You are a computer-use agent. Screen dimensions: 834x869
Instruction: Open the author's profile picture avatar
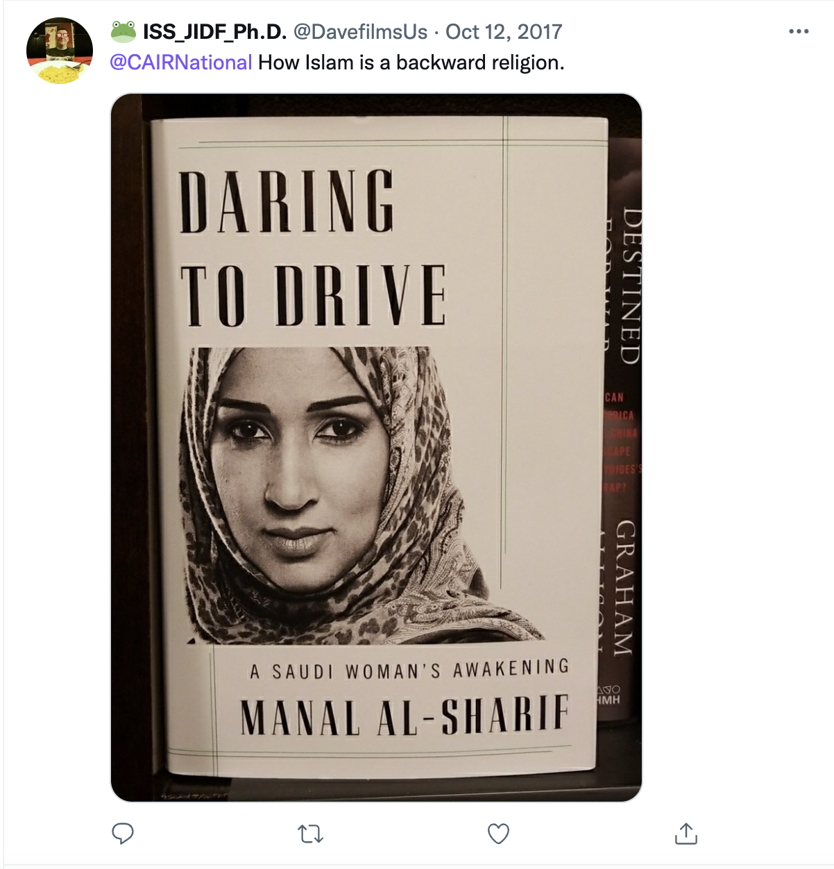(x=60, y=51)
